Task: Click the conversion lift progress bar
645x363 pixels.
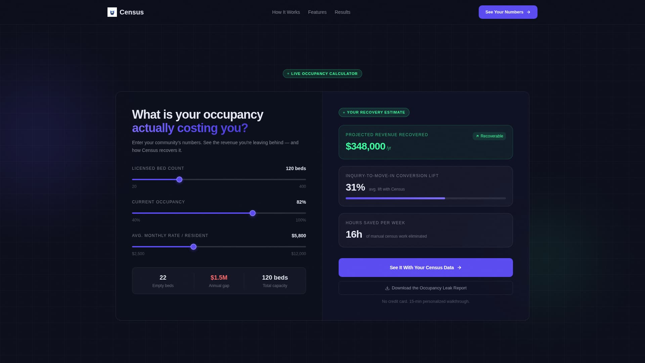Action: (x=426, y=198)
